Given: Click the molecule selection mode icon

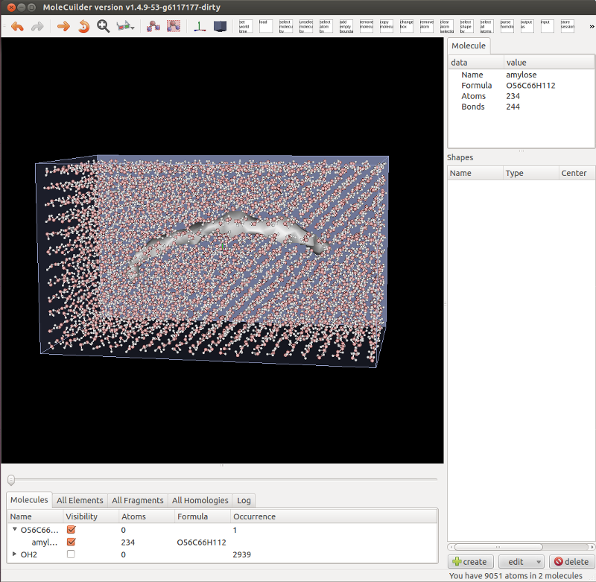Looking at the screenshot, I should (x=174, y=26).
